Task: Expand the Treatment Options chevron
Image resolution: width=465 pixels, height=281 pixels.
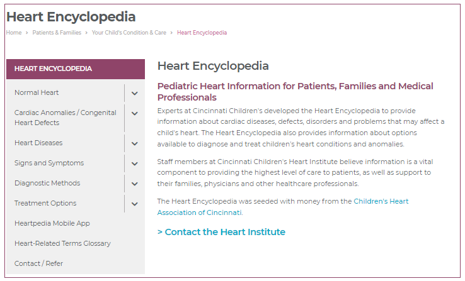Action: [135, 204]
